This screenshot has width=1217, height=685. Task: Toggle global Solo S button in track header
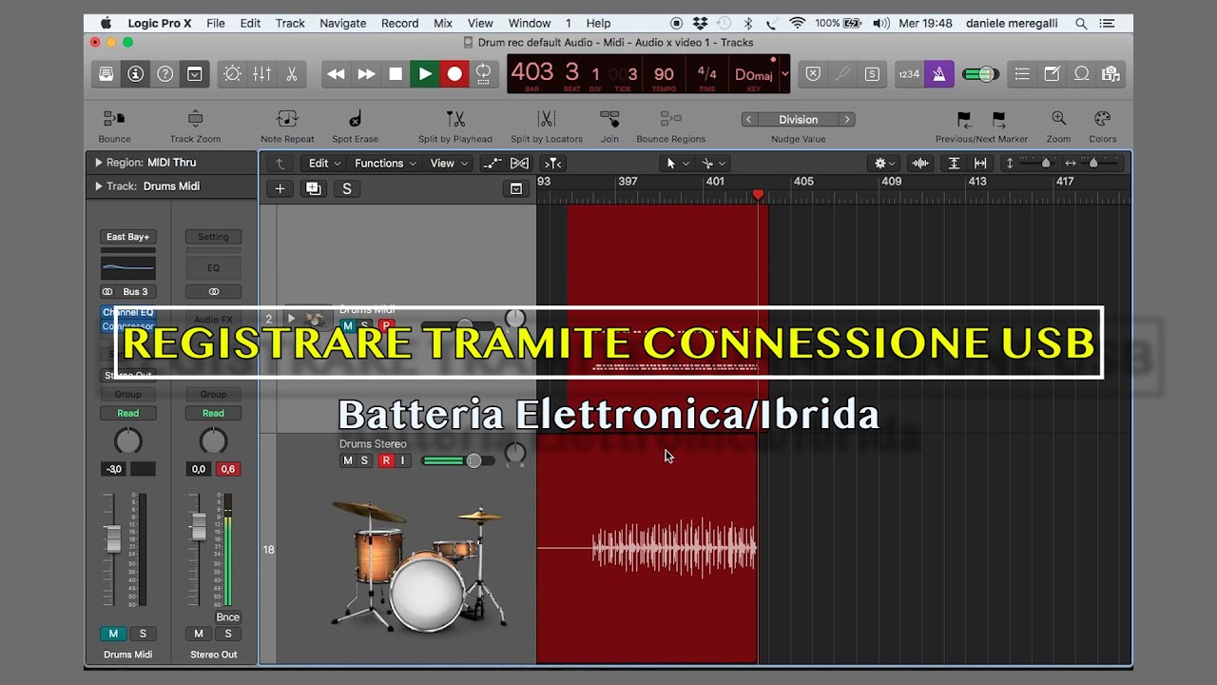point(346,188)
